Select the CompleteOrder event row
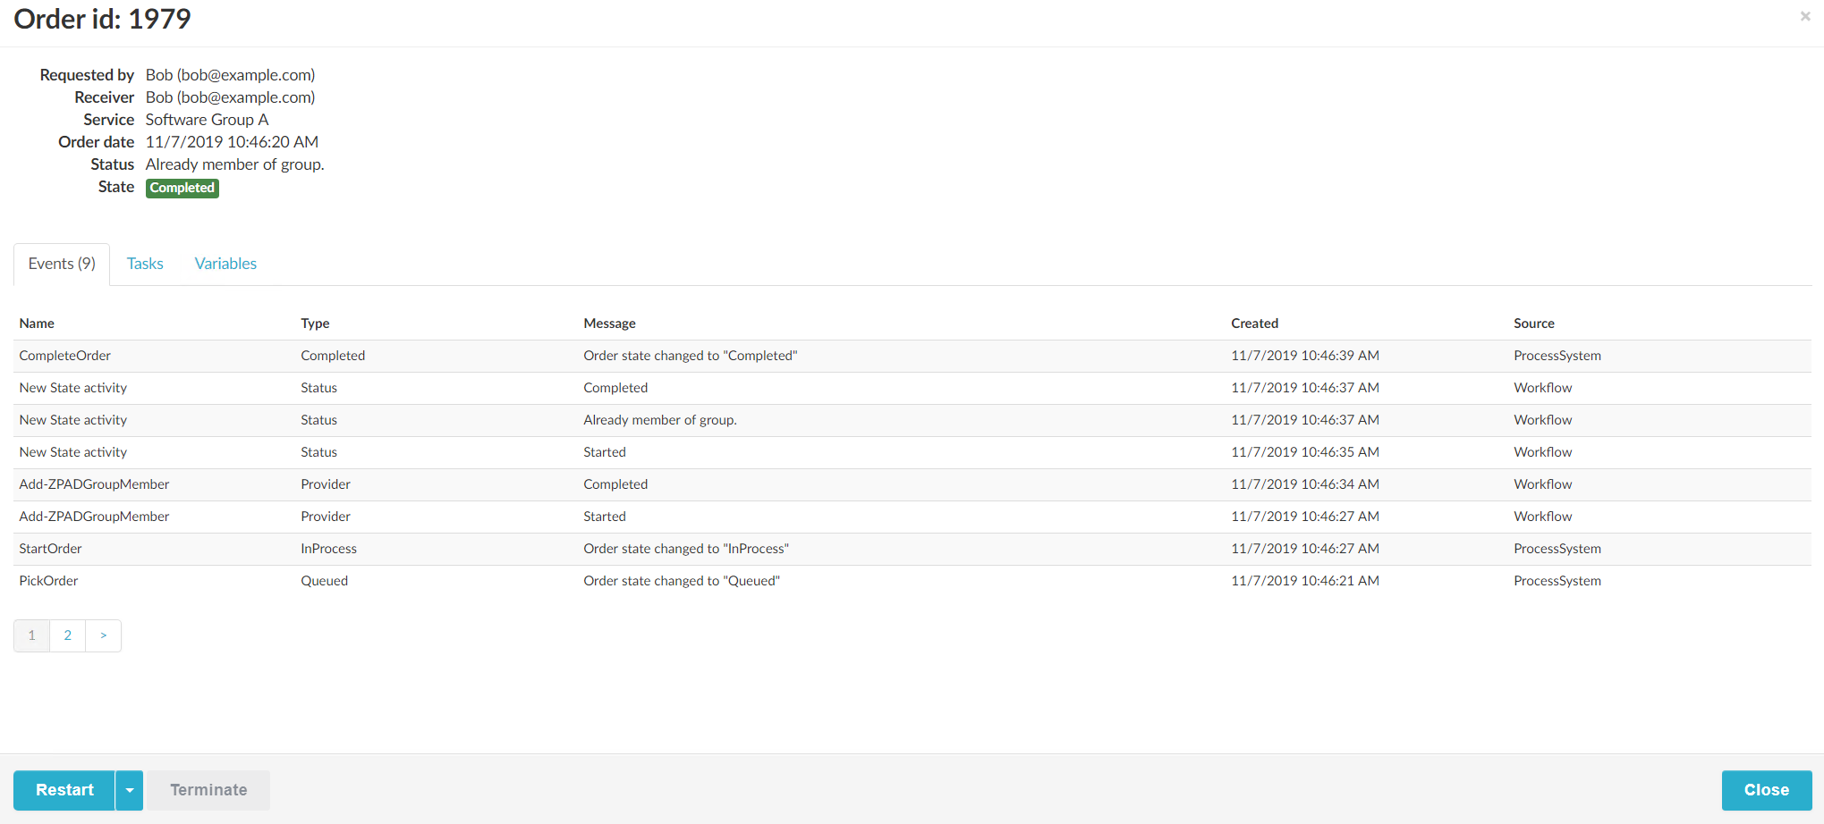Screen dimensions: 1824x824 click(x=65, y=356)
